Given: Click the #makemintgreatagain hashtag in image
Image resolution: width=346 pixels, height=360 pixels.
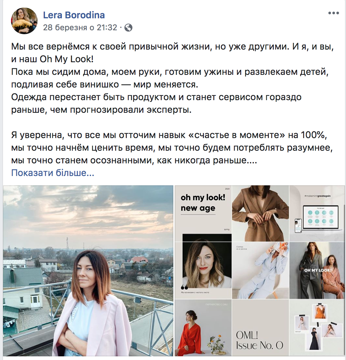Looking at the screenshot, I should pos(317,196).
